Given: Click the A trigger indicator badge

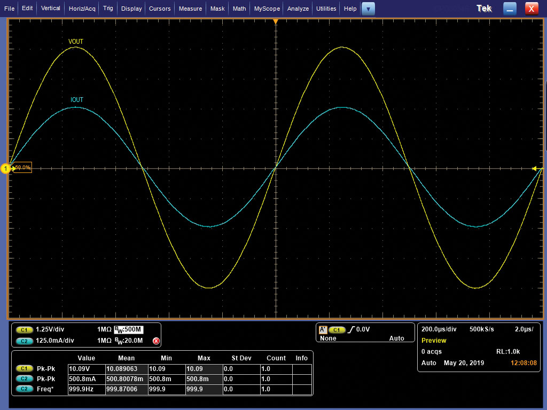Looking at the screenshot, I should click(323, 329).
